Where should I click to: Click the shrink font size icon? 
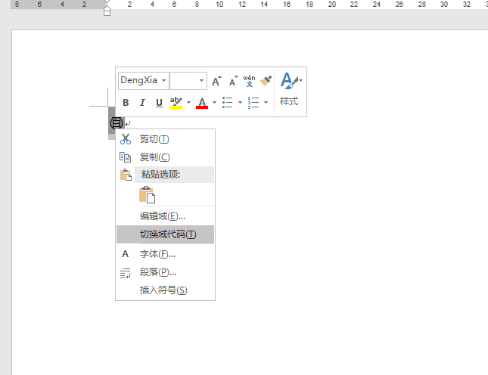pos(233,81)
